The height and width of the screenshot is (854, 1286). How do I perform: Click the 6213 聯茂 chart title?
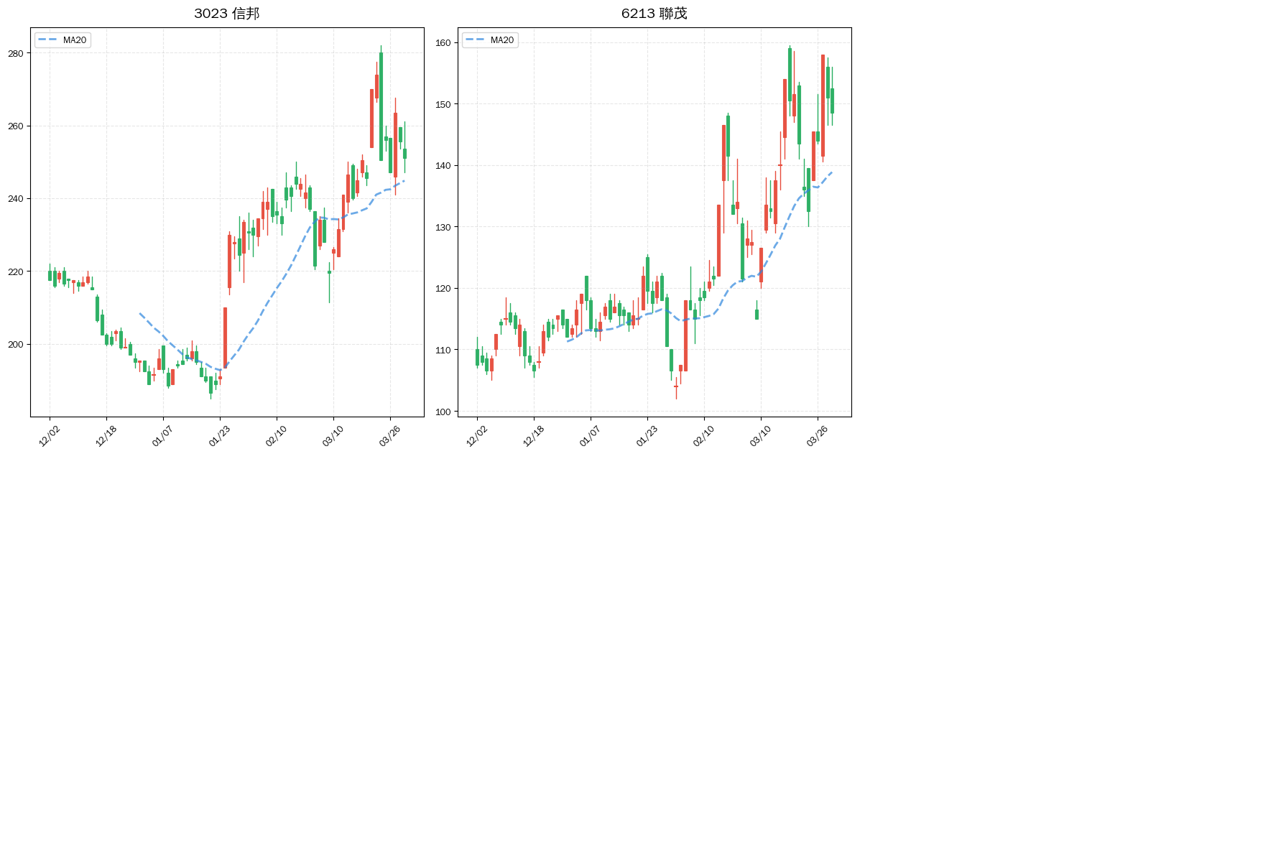click(x=654, y=14)
